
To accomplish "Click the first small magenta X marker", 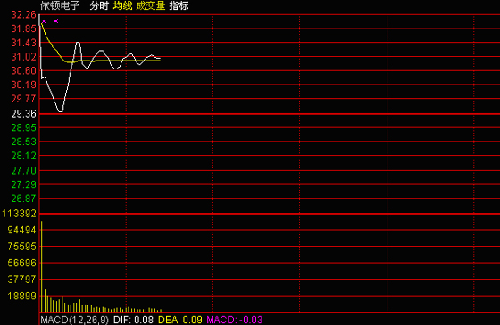I will tap(44, 21).
